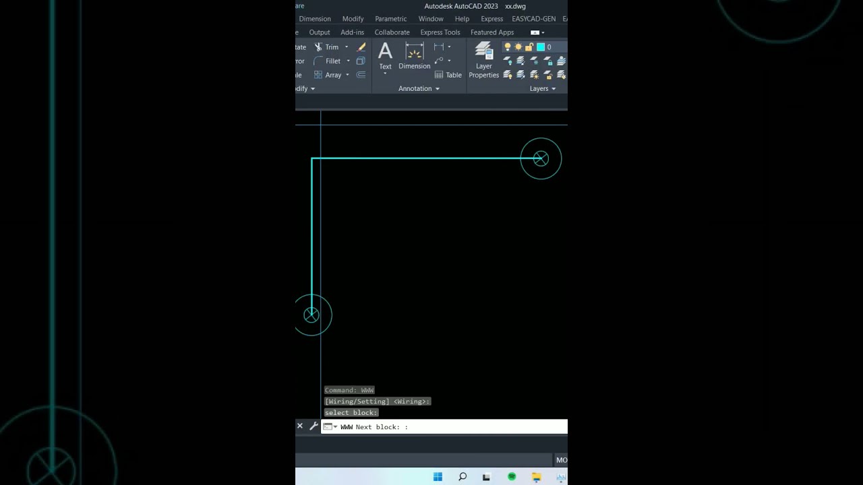
Task: Click the Offset tool icon
Action: [361, 75]
